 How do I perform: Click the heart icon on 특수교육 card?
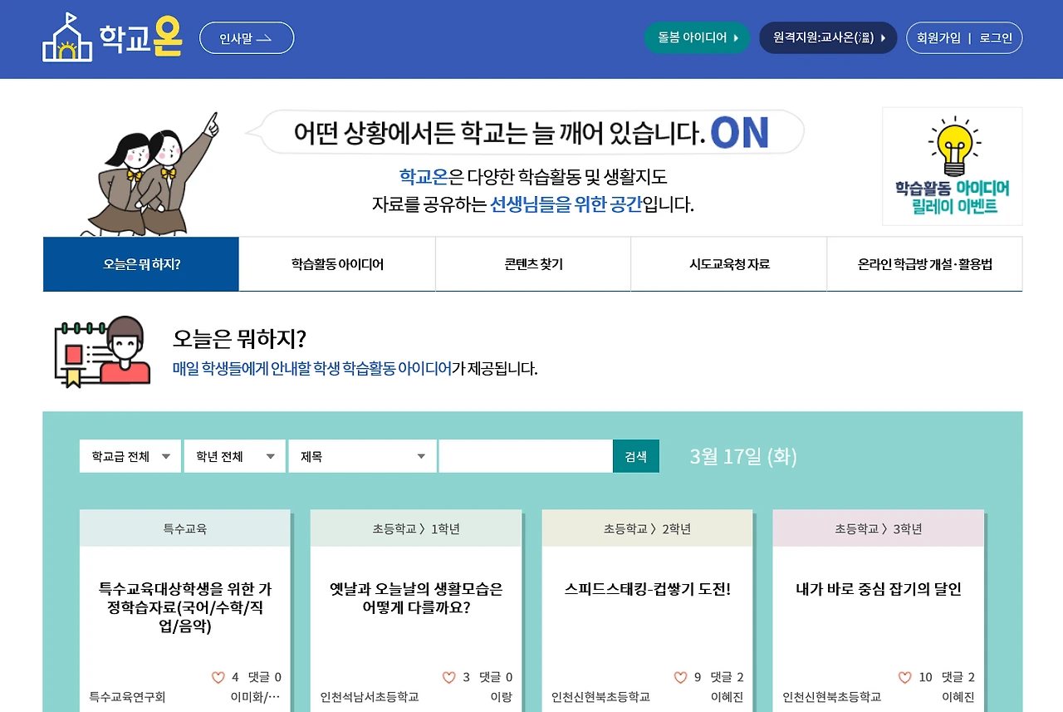coord(218,678)
